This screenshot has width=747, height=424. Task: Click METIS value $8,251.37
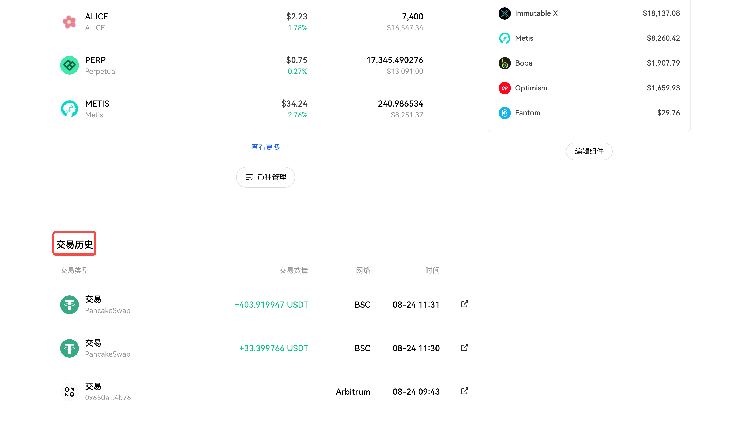(x=407, y=115)
